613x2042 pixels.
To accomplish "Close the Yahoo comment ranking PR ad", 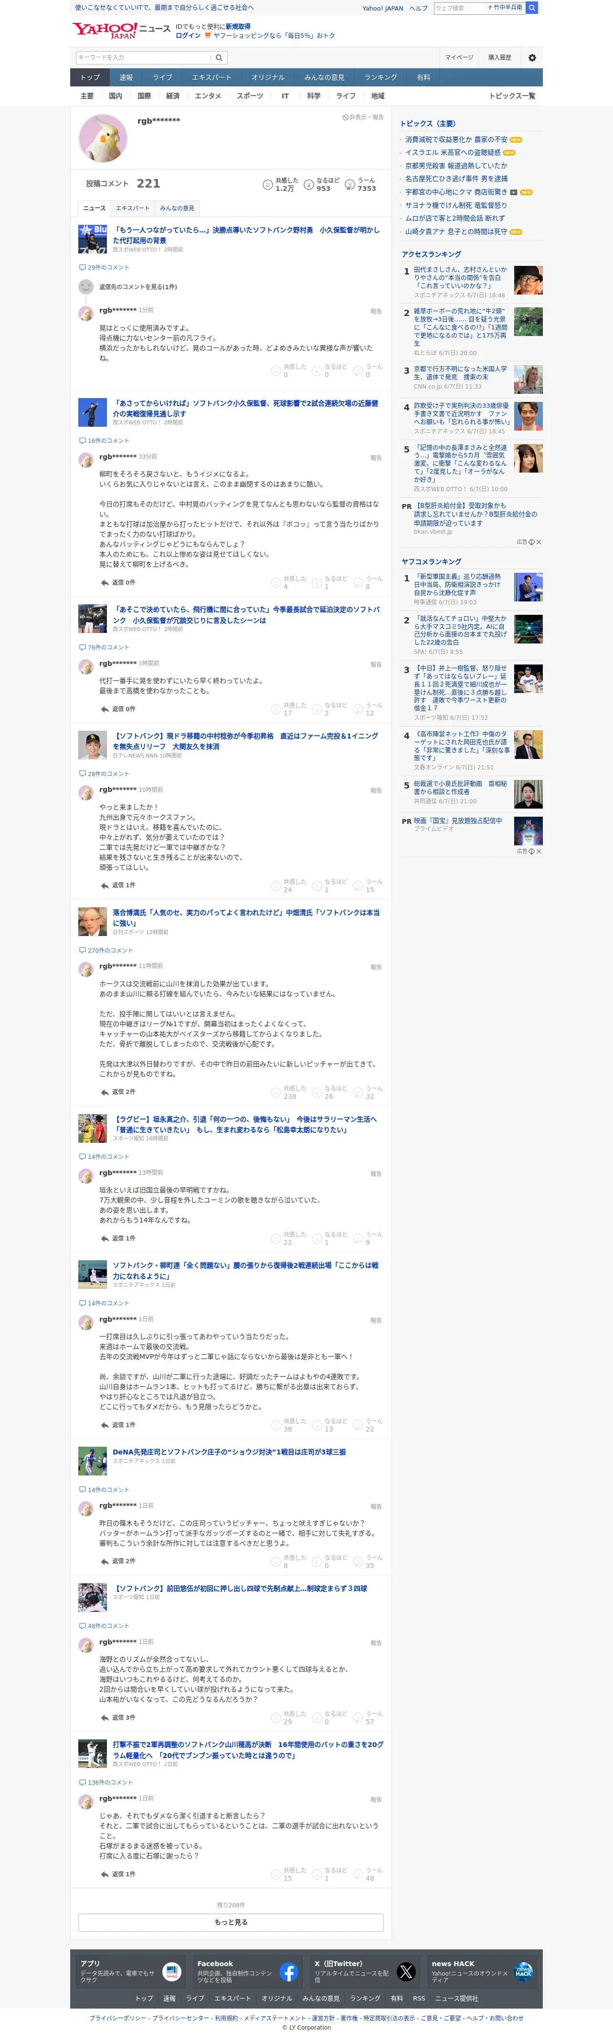I will click(539, 852).
